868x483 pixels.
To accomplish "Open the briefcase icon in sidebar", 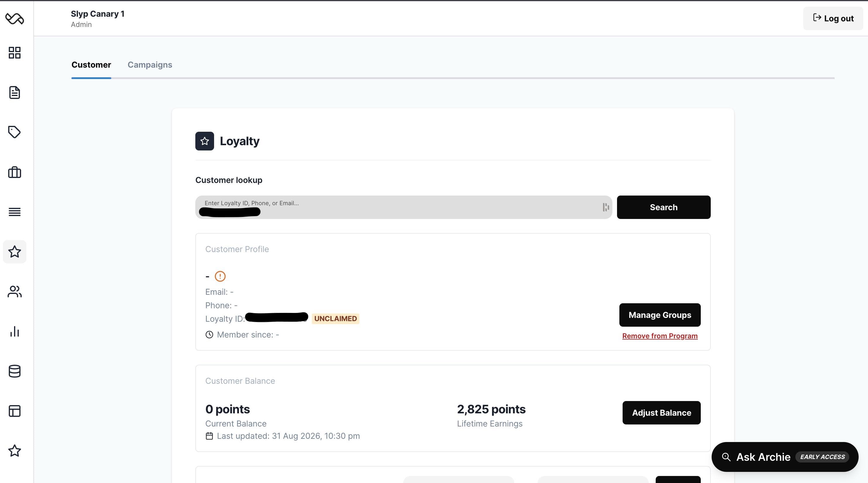I will pyautogui.click(x=14, y=172).
